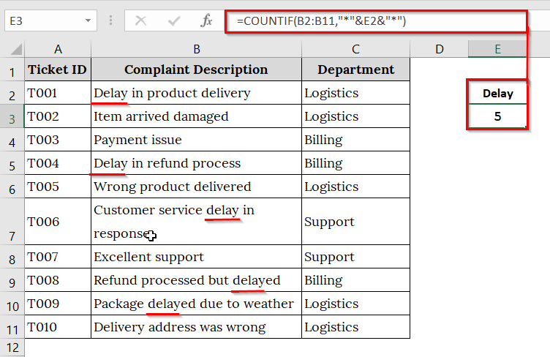Click the Enter checkmark formula icon

(x=174, y=20)
